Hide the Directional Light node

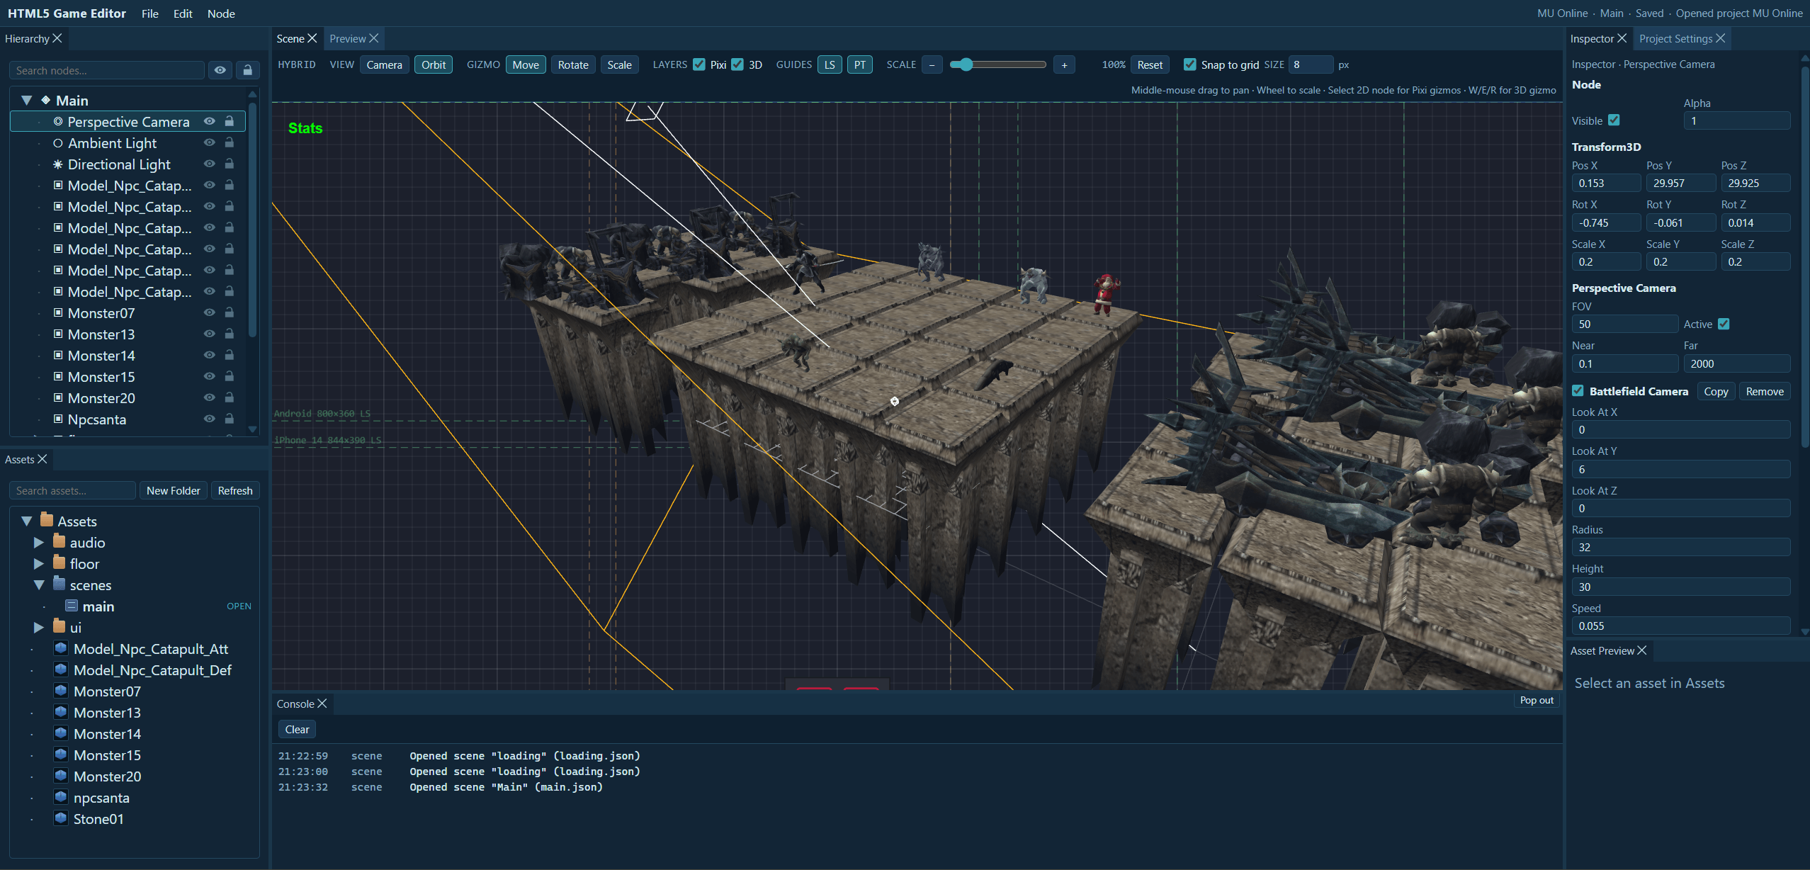point(210,164)
